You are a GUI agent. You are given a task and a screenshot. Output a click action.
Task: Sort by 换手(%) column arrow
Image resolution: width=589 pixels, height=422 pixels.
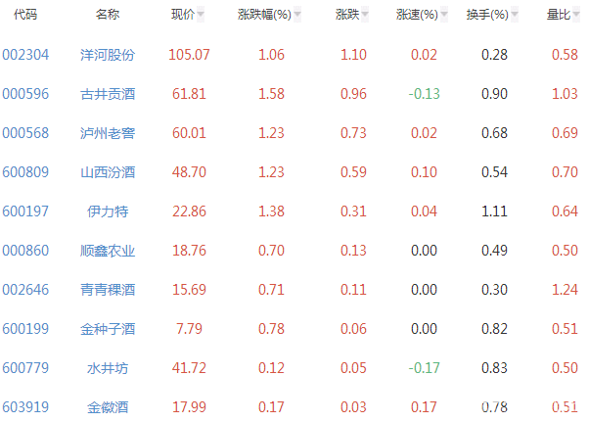515,15
